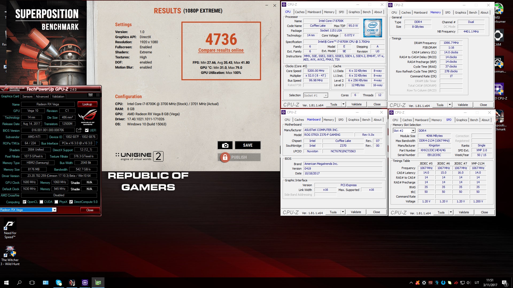Click the Lookup button in GPU-Z
The width and height of the screenshot is (513, 288).
(x=87, y=104)
